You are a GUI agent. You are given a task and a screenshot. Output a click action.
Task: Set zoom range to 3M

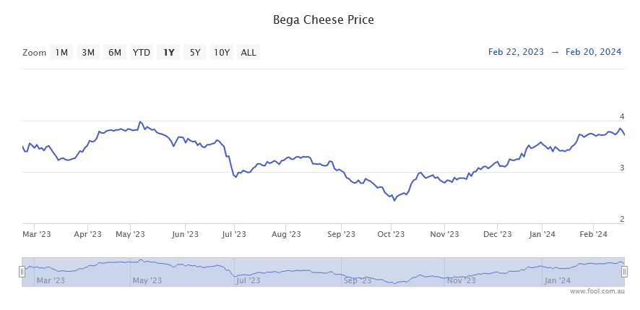[x=88, y=52]
